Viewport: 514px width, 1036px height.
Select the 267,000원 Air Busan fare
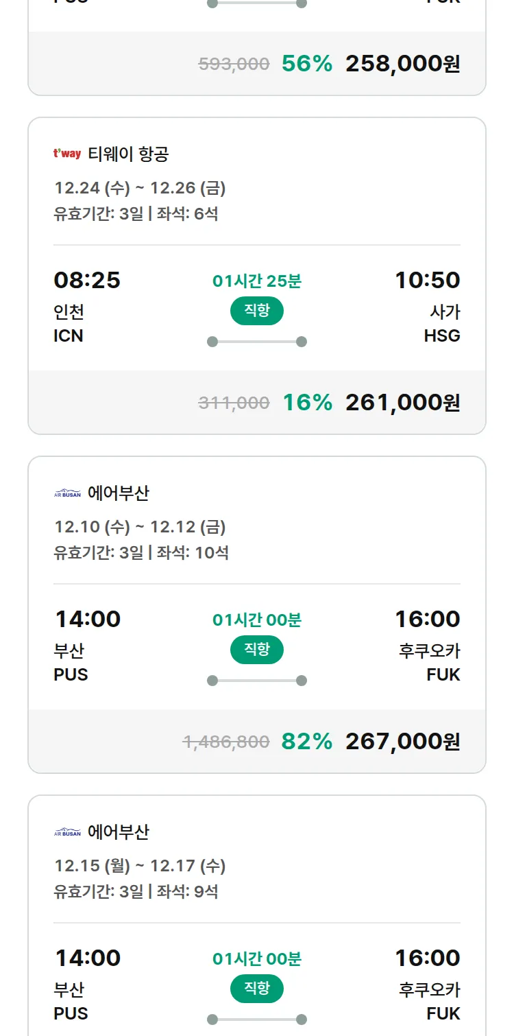click(x=402, y=741)
